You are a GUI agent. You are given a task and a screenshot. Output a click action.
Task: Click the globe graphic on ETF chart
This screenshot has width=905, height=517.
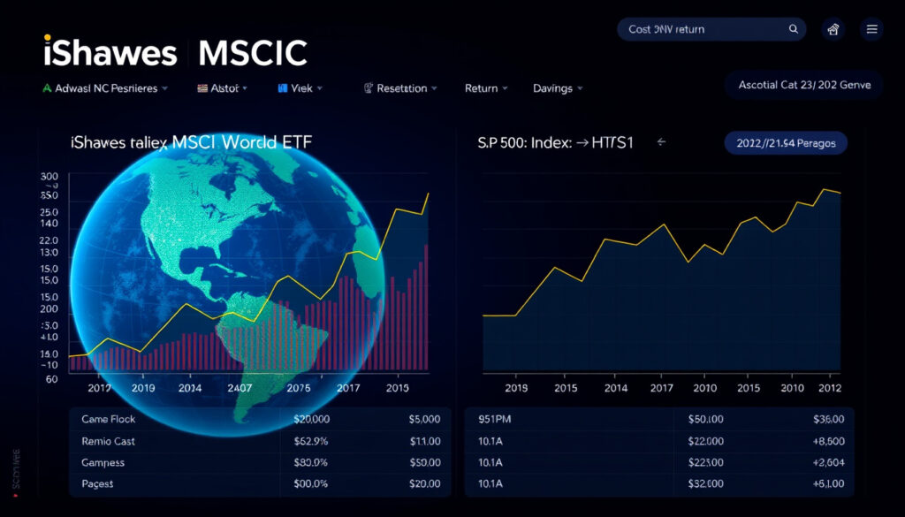(227, 285)
